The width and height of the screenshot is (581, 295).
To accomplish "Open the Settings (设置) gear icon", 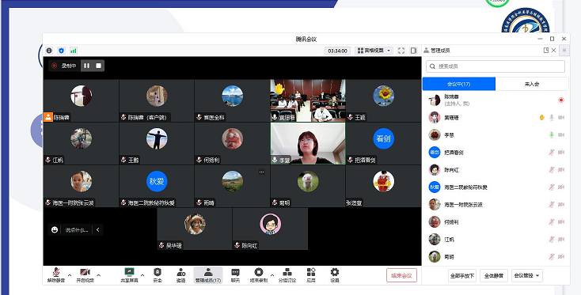I will point(335,275).
